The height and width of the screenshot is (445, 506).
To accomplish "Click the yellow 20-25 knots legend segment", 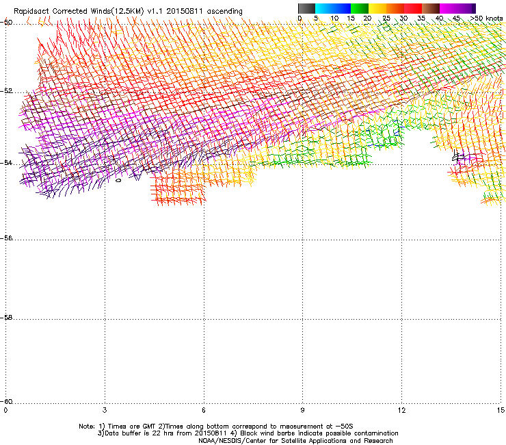I will [377, 8].
